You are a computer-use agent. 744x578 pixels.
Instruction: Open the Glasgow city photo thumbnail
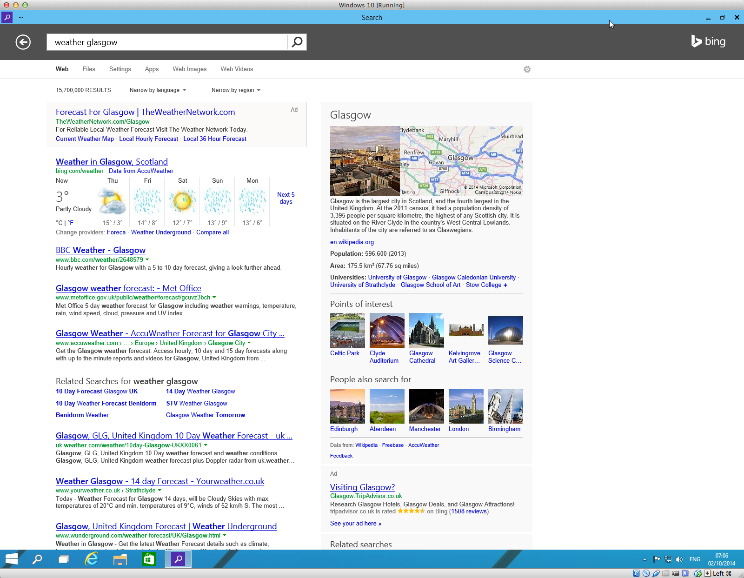coord(365,160)
